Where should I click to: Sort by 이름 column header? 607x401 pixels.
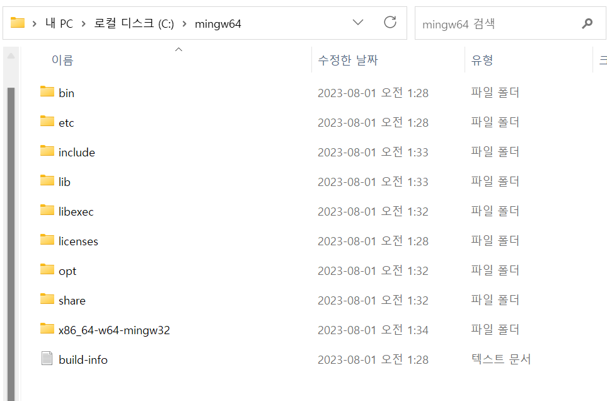[62, 60]
